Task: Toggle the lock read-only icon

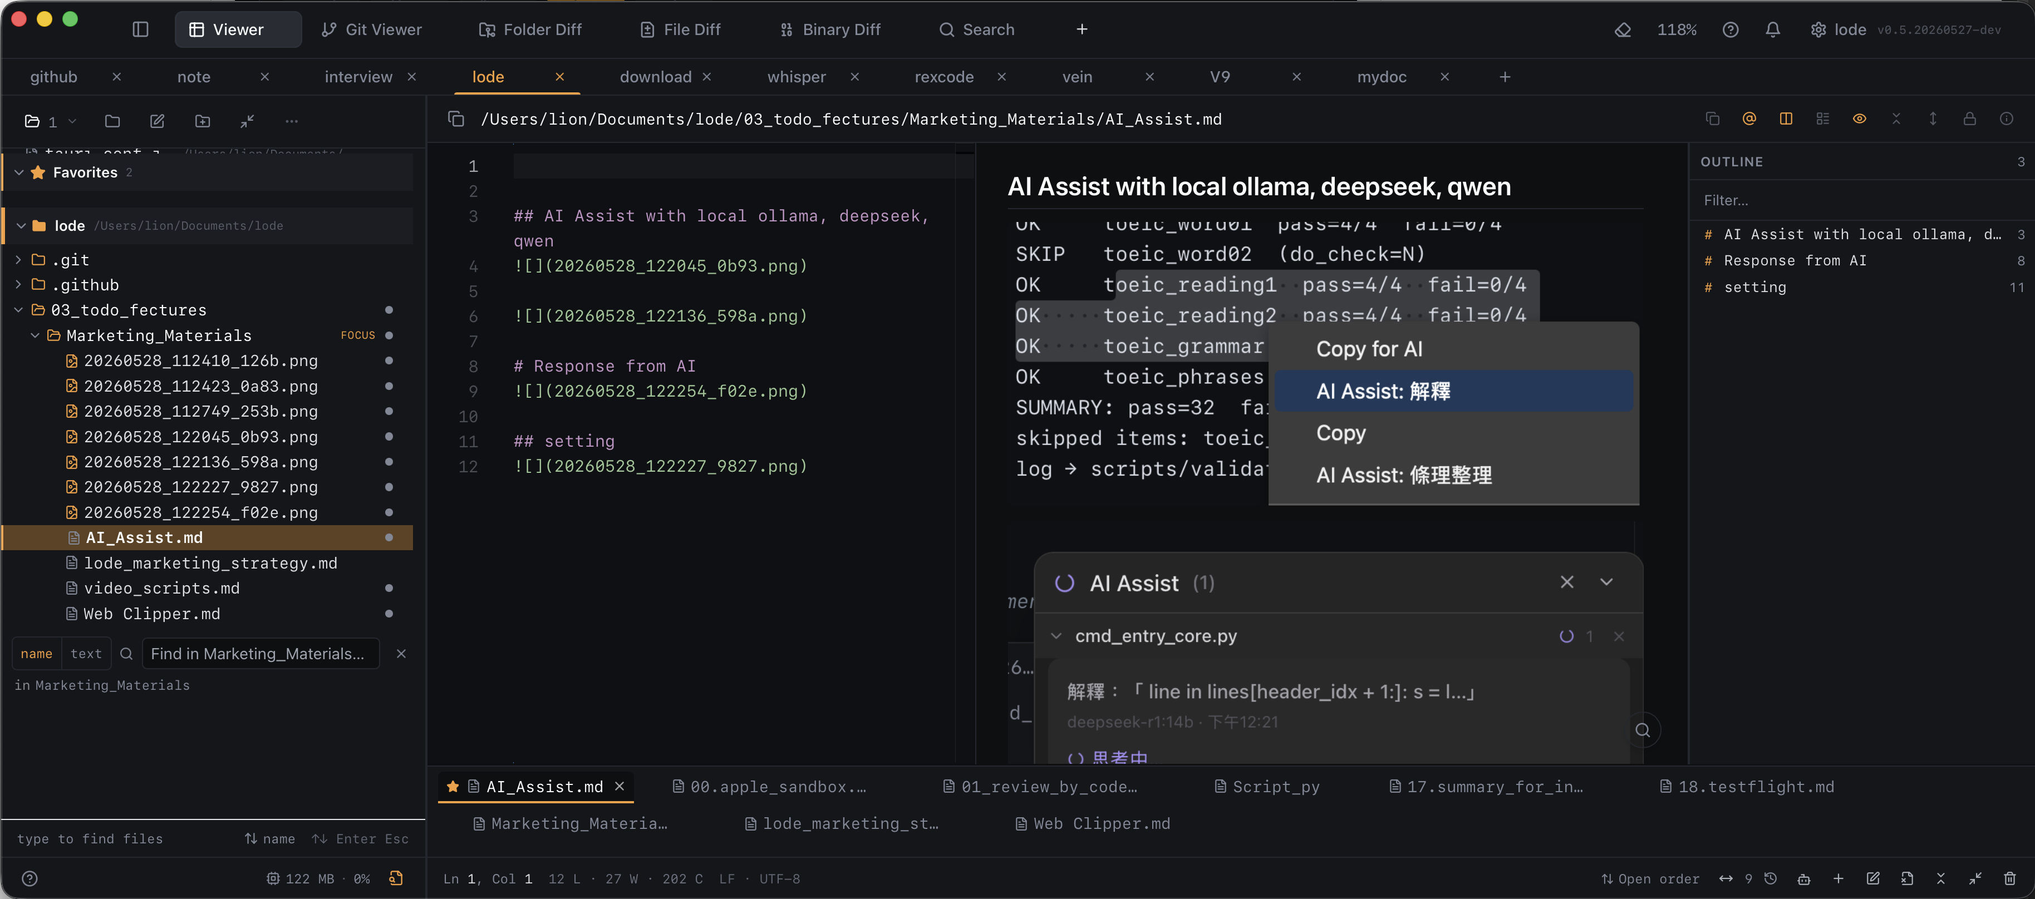Action: [1969, 118]
